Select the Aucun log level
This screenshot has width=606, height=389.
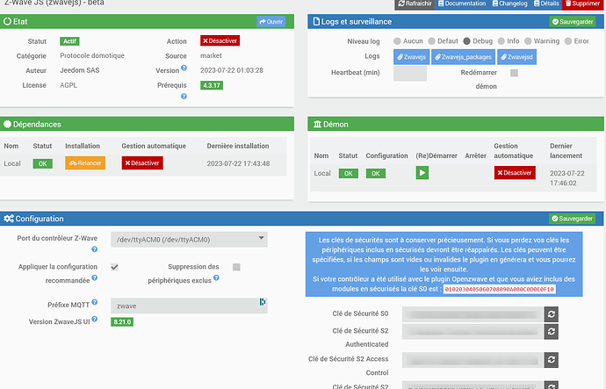click(x=397, y=41)
